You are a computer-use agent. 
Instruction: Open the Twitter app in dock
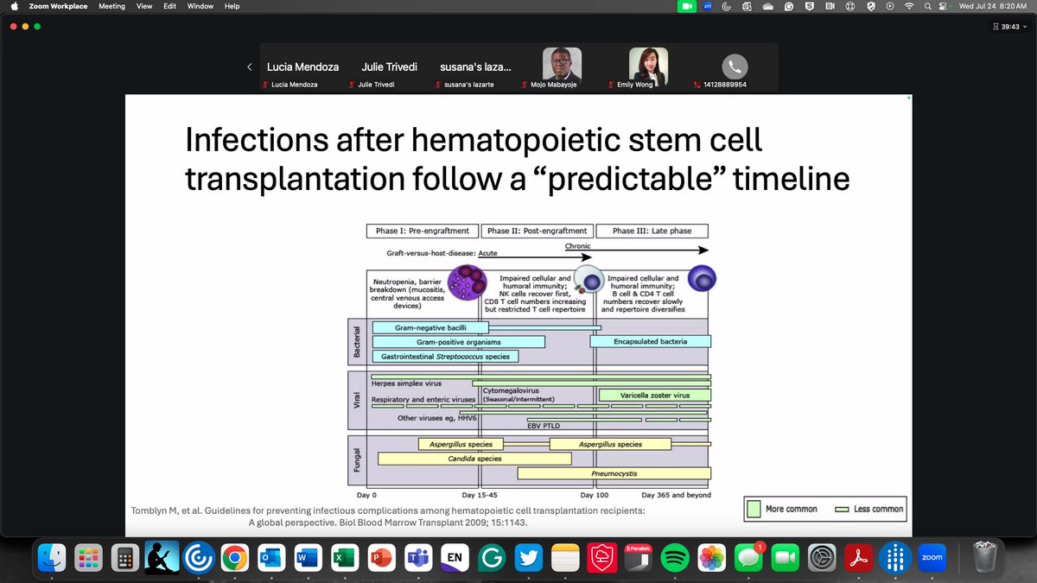tap(529, 558)
